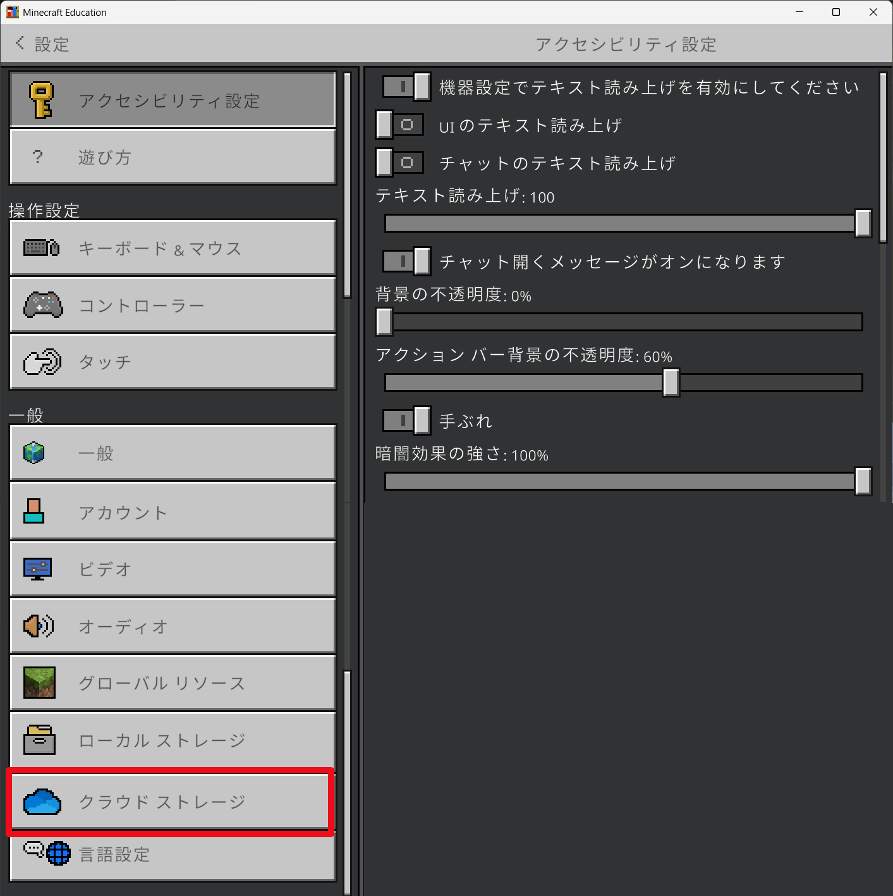The image size is (893, 896).
Task: Select キーボード & マウス settings
Action: [x=173, y=248]
